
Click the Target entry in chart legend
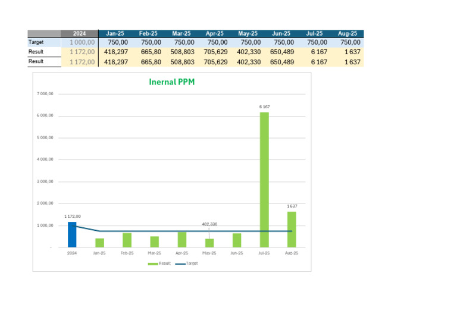pos(186,264)
